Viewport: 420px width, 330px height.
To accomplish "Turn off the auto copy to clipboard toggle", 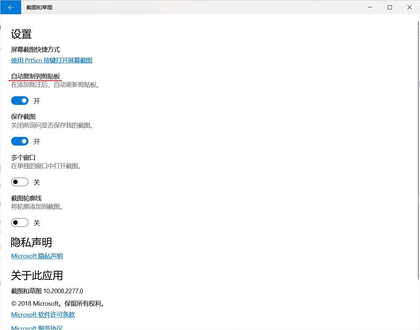I will point(20,101).
